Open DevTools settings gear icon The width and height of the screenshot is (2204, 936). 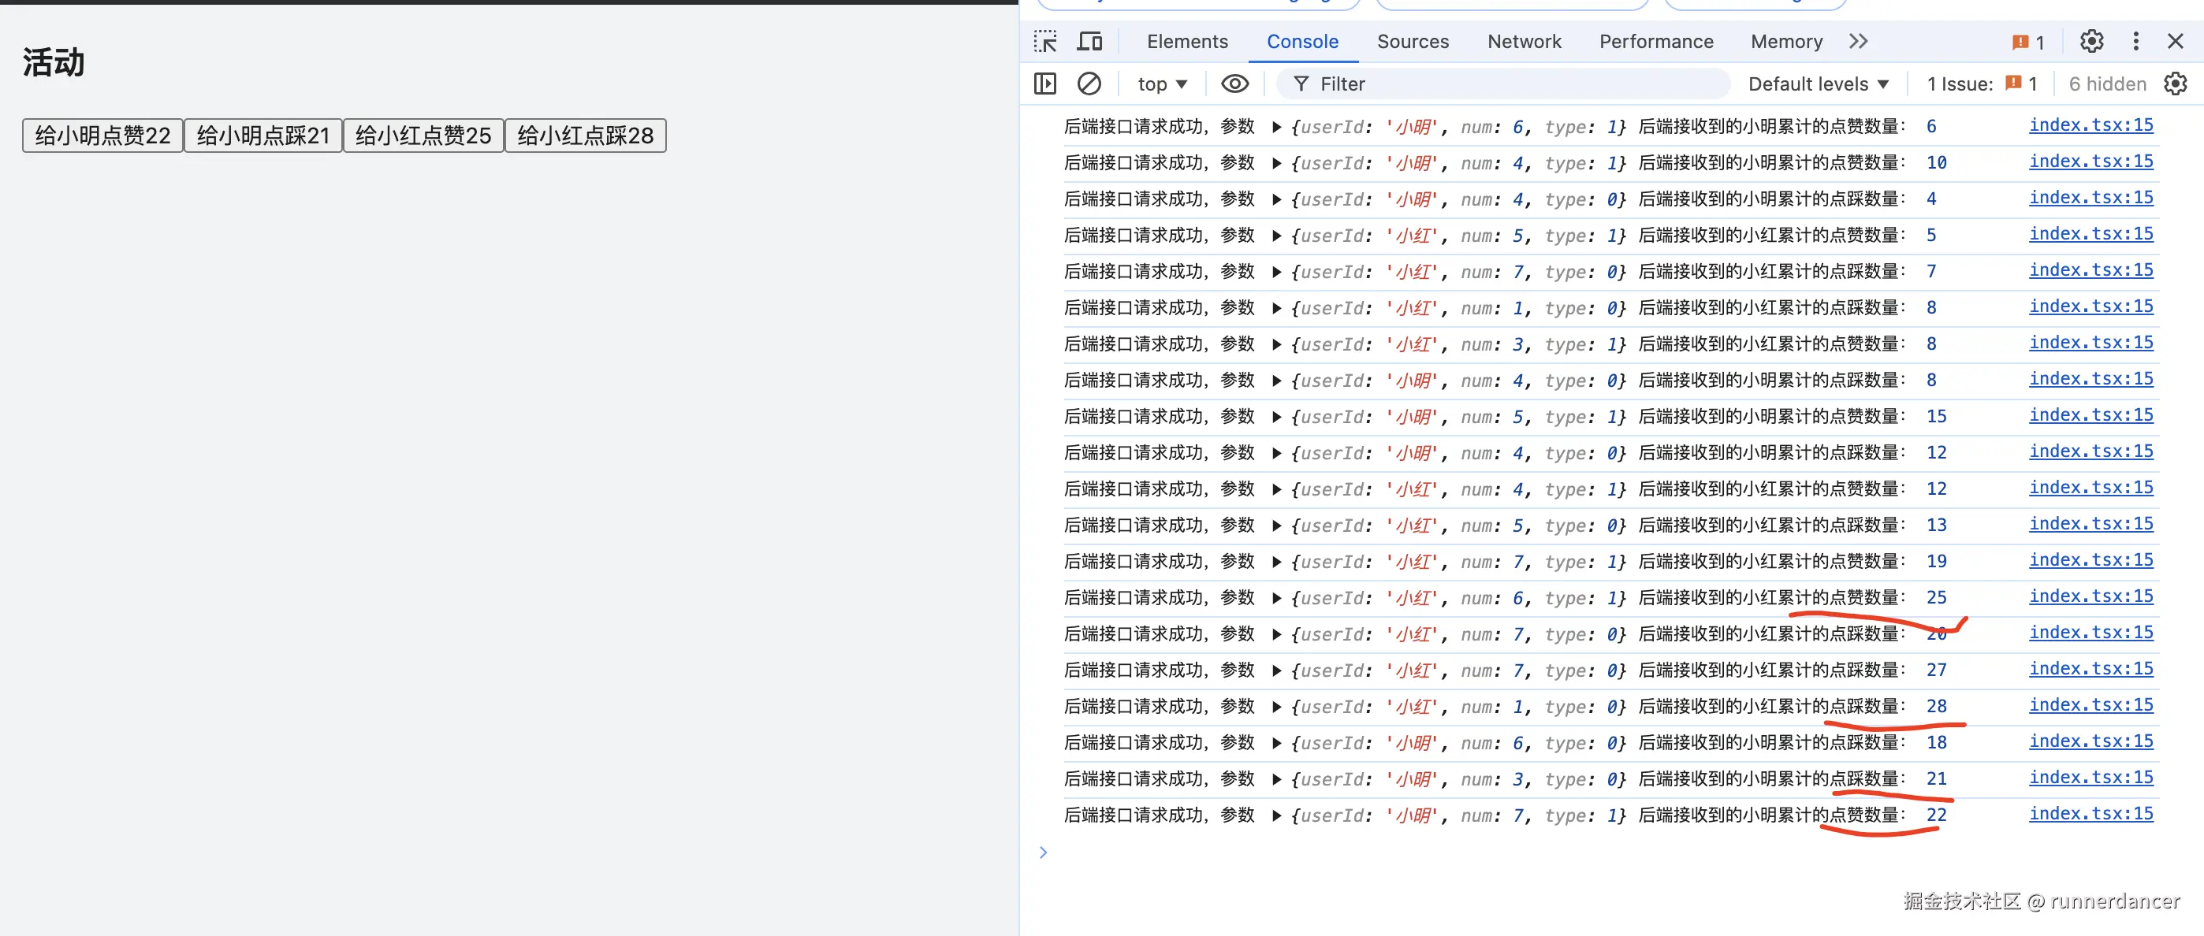click(x=2091, y=41)
